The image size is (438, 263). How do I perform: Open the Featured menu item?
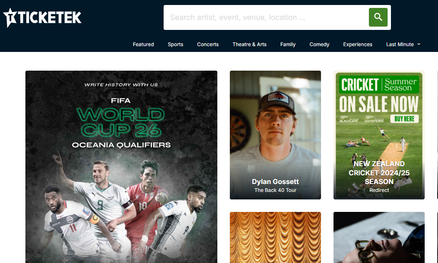coord(143,44)
